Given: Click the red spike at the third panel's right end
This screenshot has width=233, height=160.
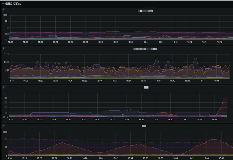Looking at the screenshot, I should coord(225,98).
